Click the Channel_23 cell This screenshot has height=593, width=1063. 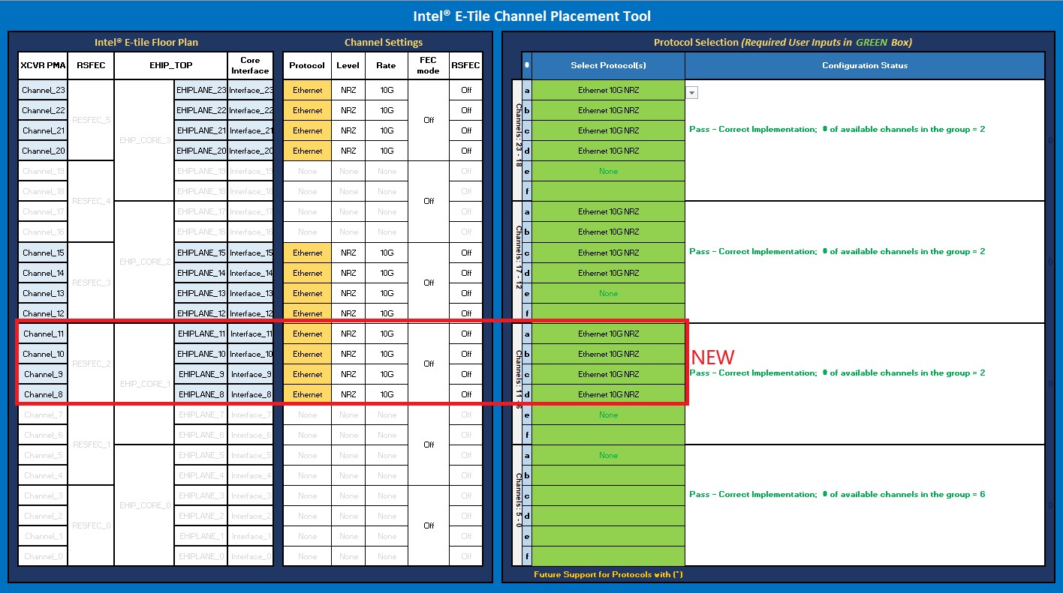[43, 90]
